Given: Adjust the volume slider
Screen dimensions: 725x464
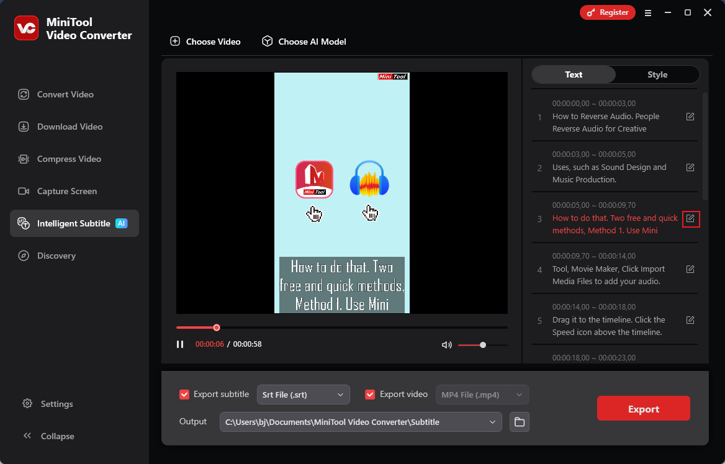Looking at the screenshot, I should (x=484, y=344).
